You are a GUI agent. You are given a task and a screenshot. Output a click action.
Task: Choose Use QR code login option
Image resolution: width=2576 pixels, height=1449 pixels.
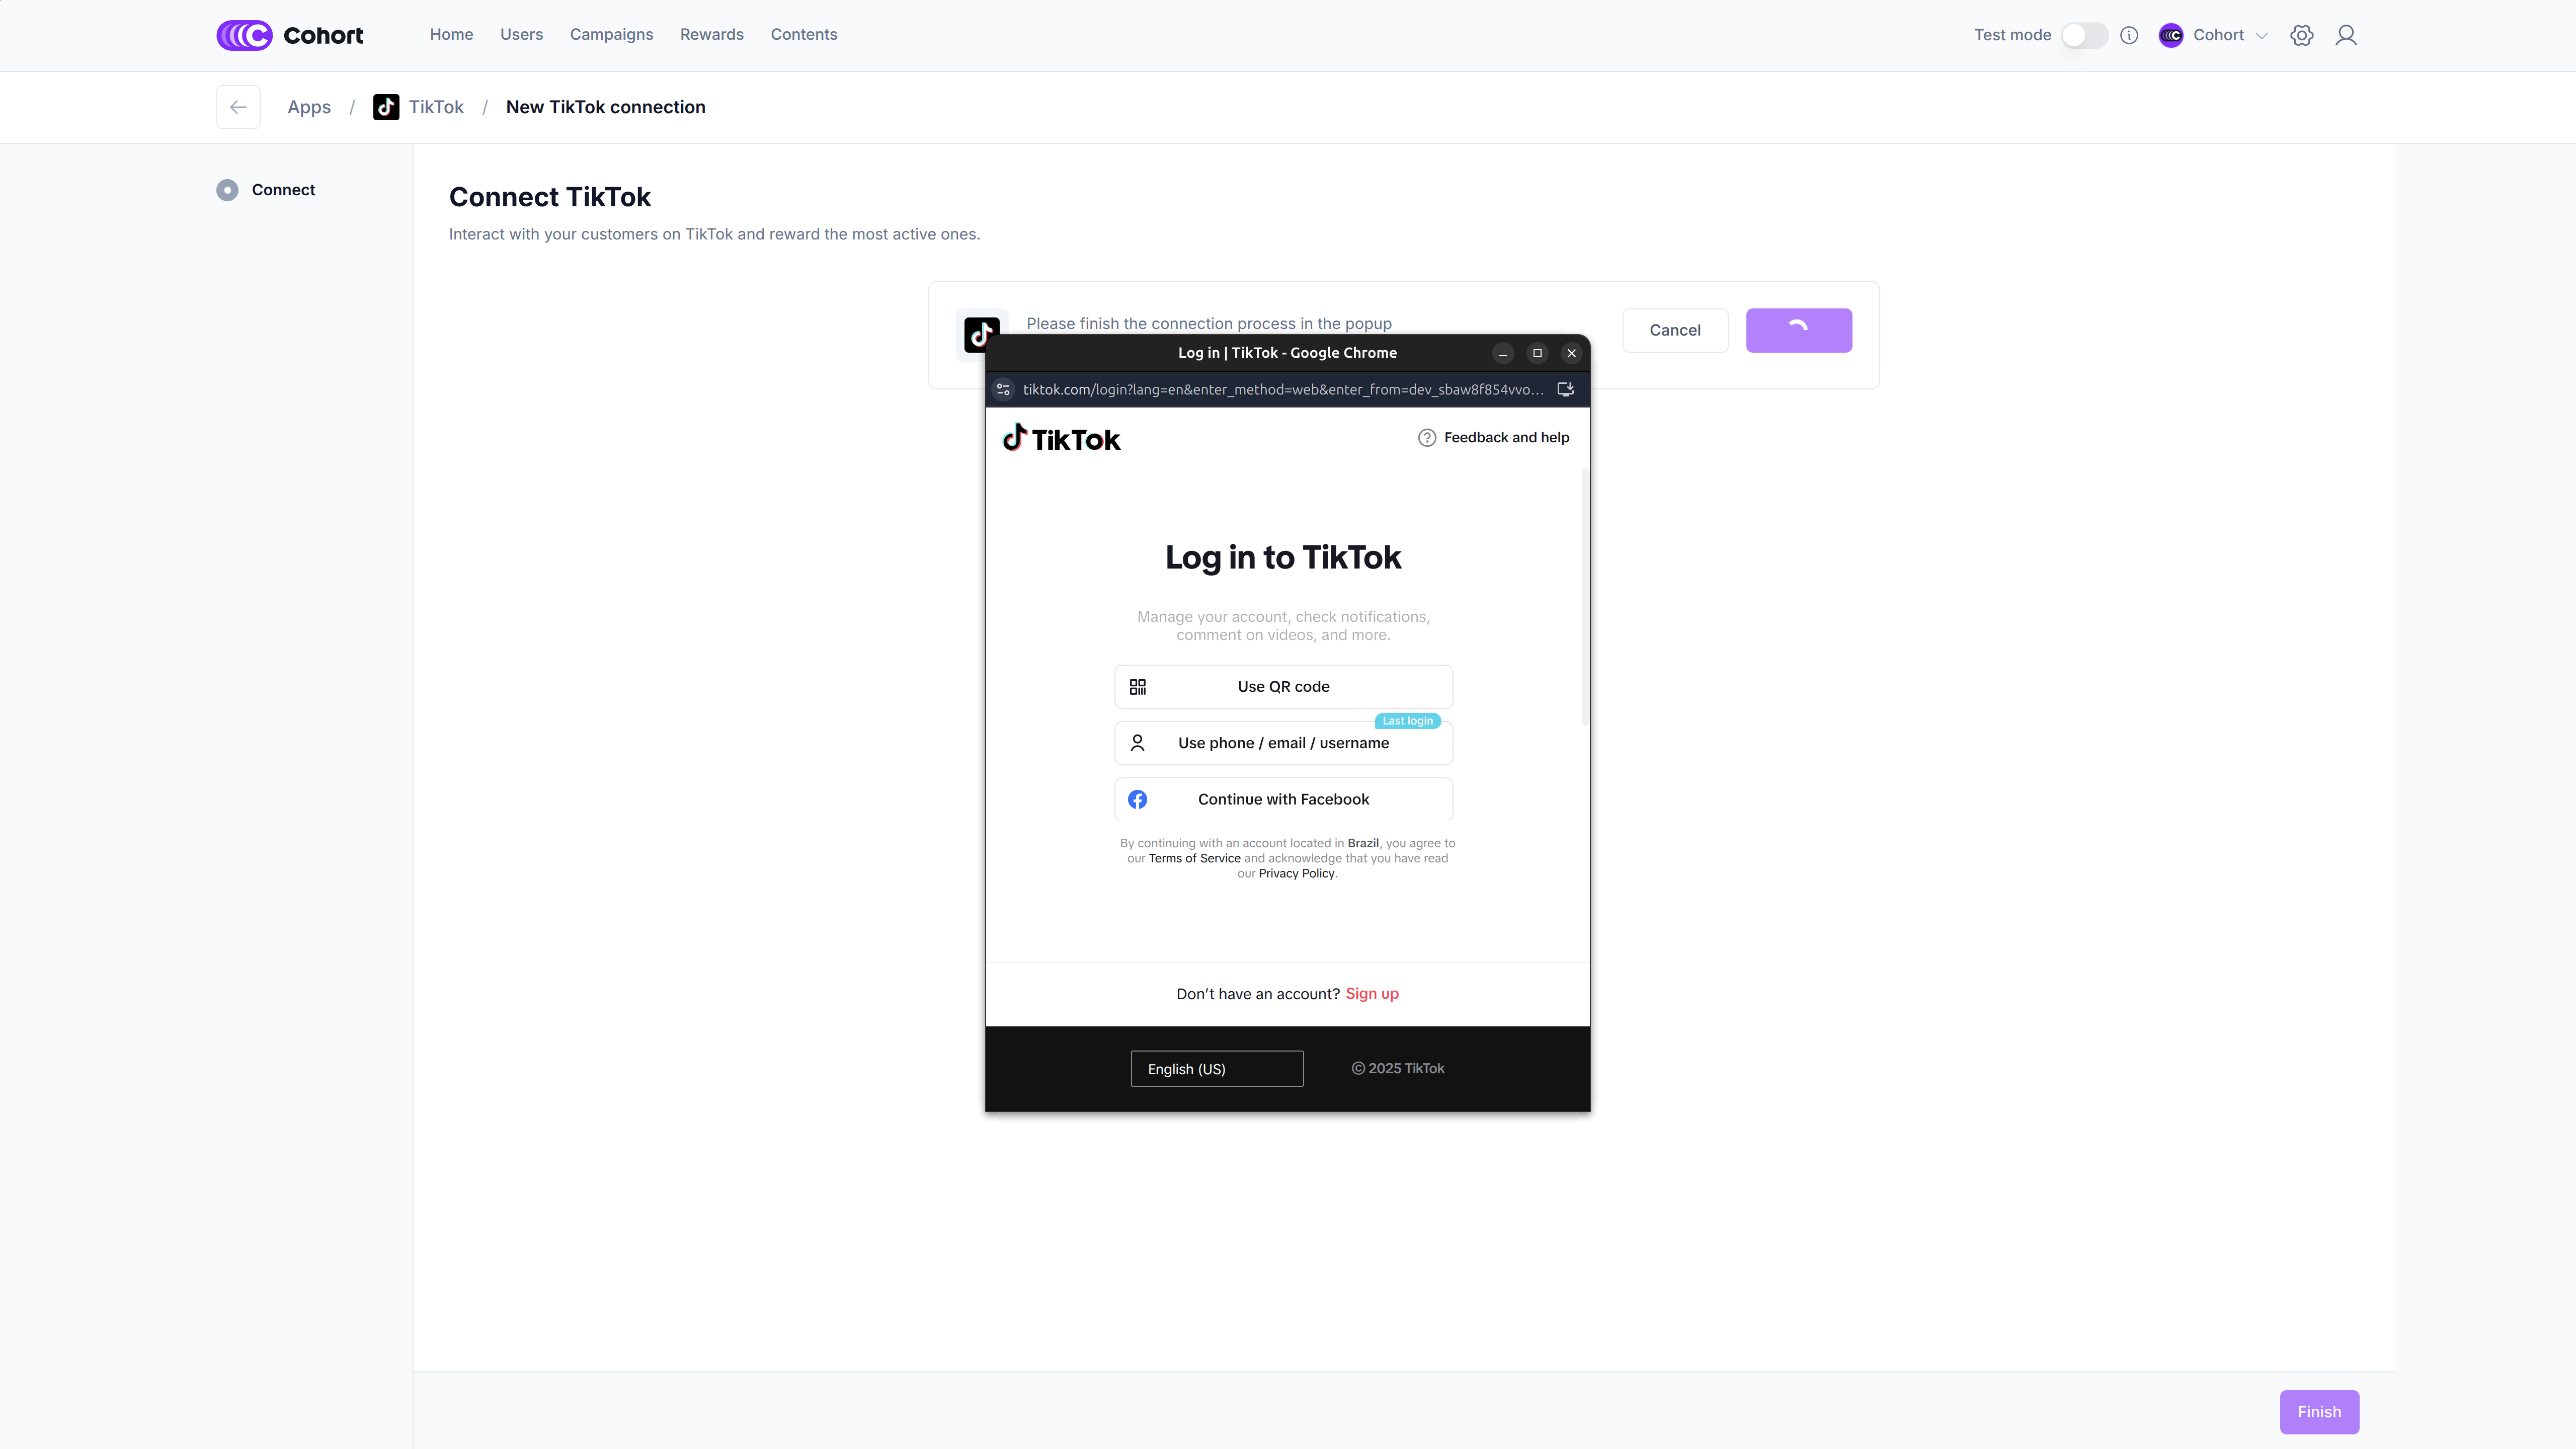[1283, 686]
